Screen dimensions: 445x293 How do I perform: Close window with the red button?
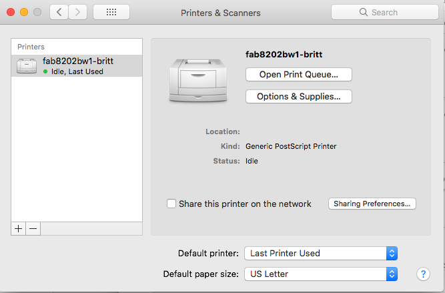[x=11, y=12]
